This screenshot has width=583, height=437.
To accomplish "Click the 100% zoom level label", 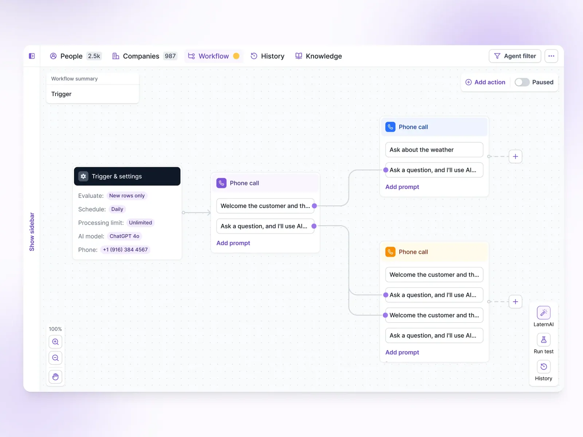I will 55,329.
